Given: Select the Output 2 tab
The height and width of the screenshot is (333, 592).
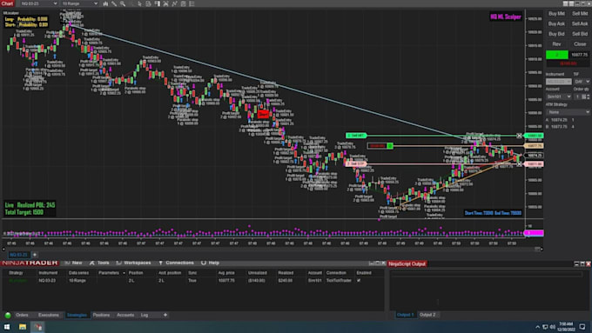Looking at the screenshot, I should (x=427, y=315).
